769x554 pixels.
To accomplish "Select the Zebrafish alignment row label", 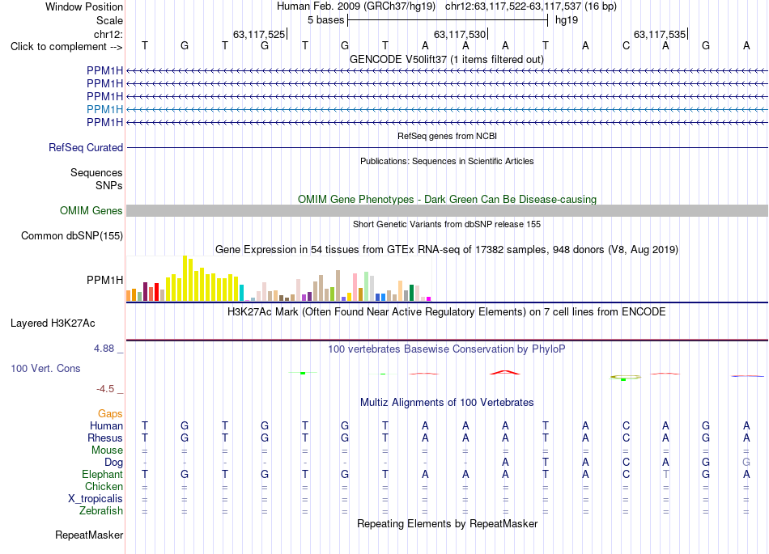I will coord(101,510).
